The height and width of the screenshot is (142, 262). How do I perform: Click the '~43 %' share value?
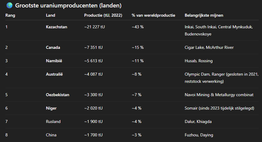(x=138, y=27)
